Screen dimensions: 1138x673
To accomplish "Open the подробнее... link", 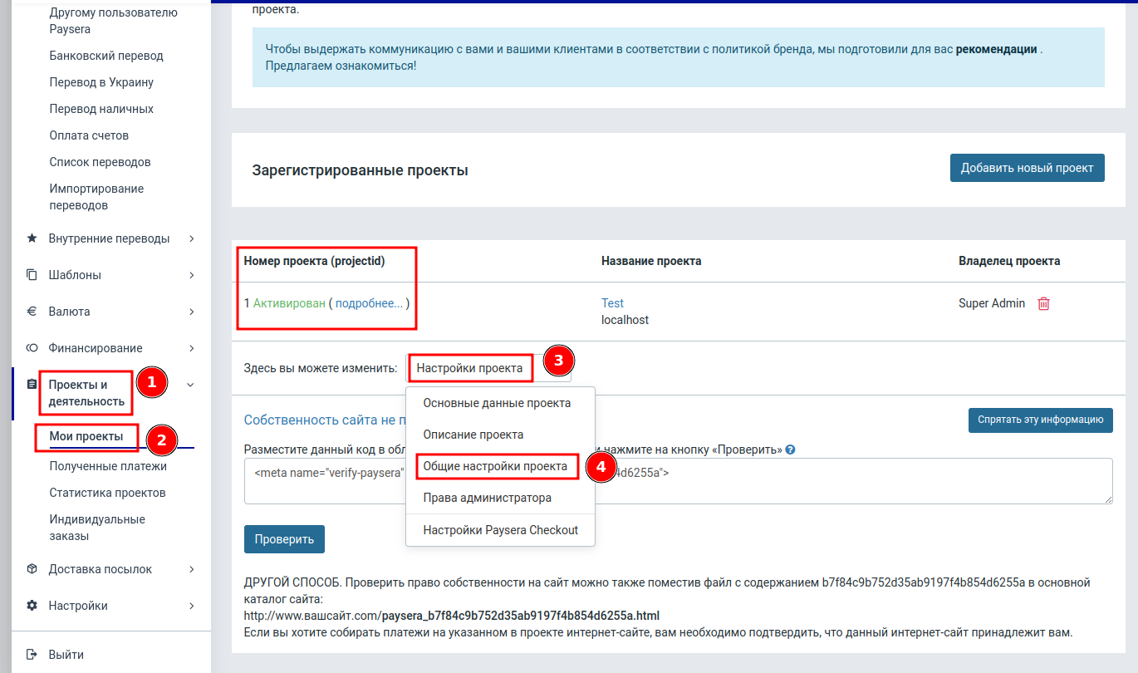I will 369,303.
